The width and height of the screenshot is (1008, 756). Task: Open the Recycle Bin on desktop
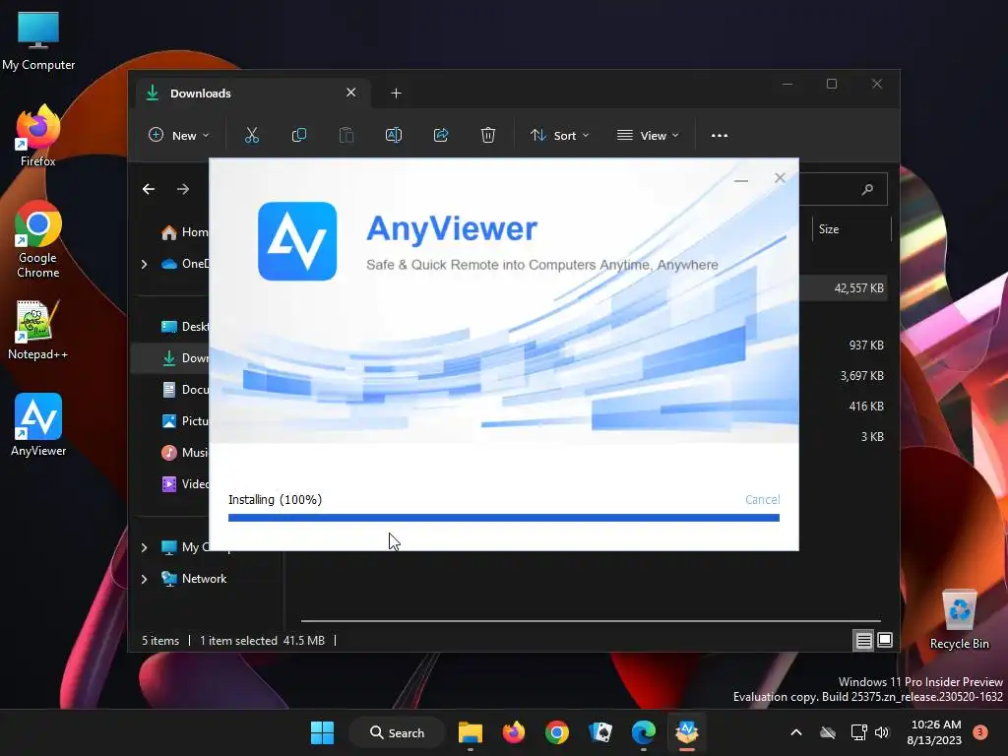tap(959, 620)
